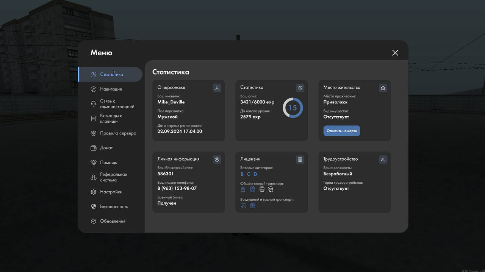The height and width of the screenshot is (272, 485).
Task: Click the trolleybus license icon
Action: (x=243, y=189)
